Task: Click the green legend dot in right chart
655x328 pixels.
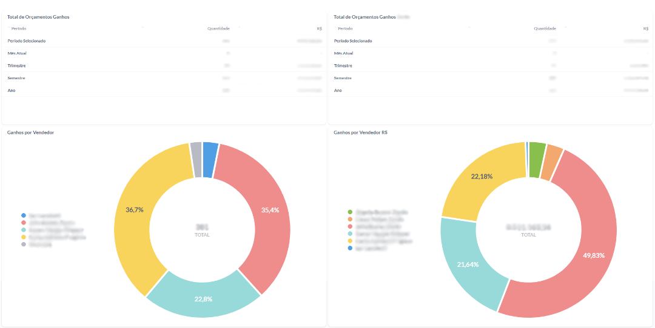Action: [350, 212]
